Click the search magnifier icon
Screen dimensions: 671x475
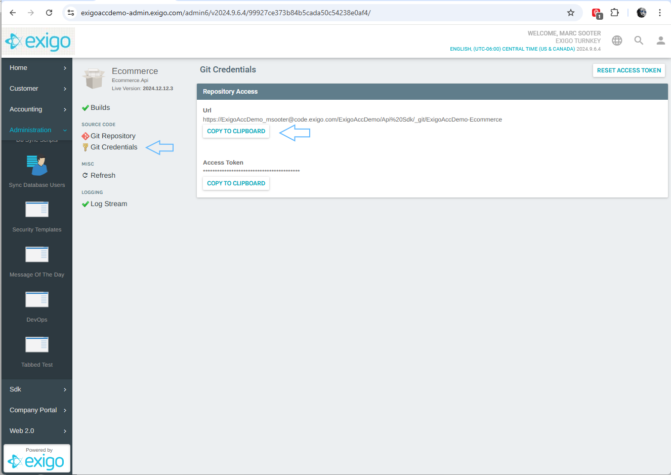[639, 41]
